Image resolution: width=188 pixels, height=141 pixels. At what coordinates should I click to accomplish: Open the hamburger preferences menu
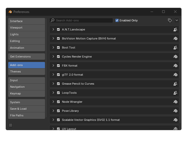(x=11, y=125)
